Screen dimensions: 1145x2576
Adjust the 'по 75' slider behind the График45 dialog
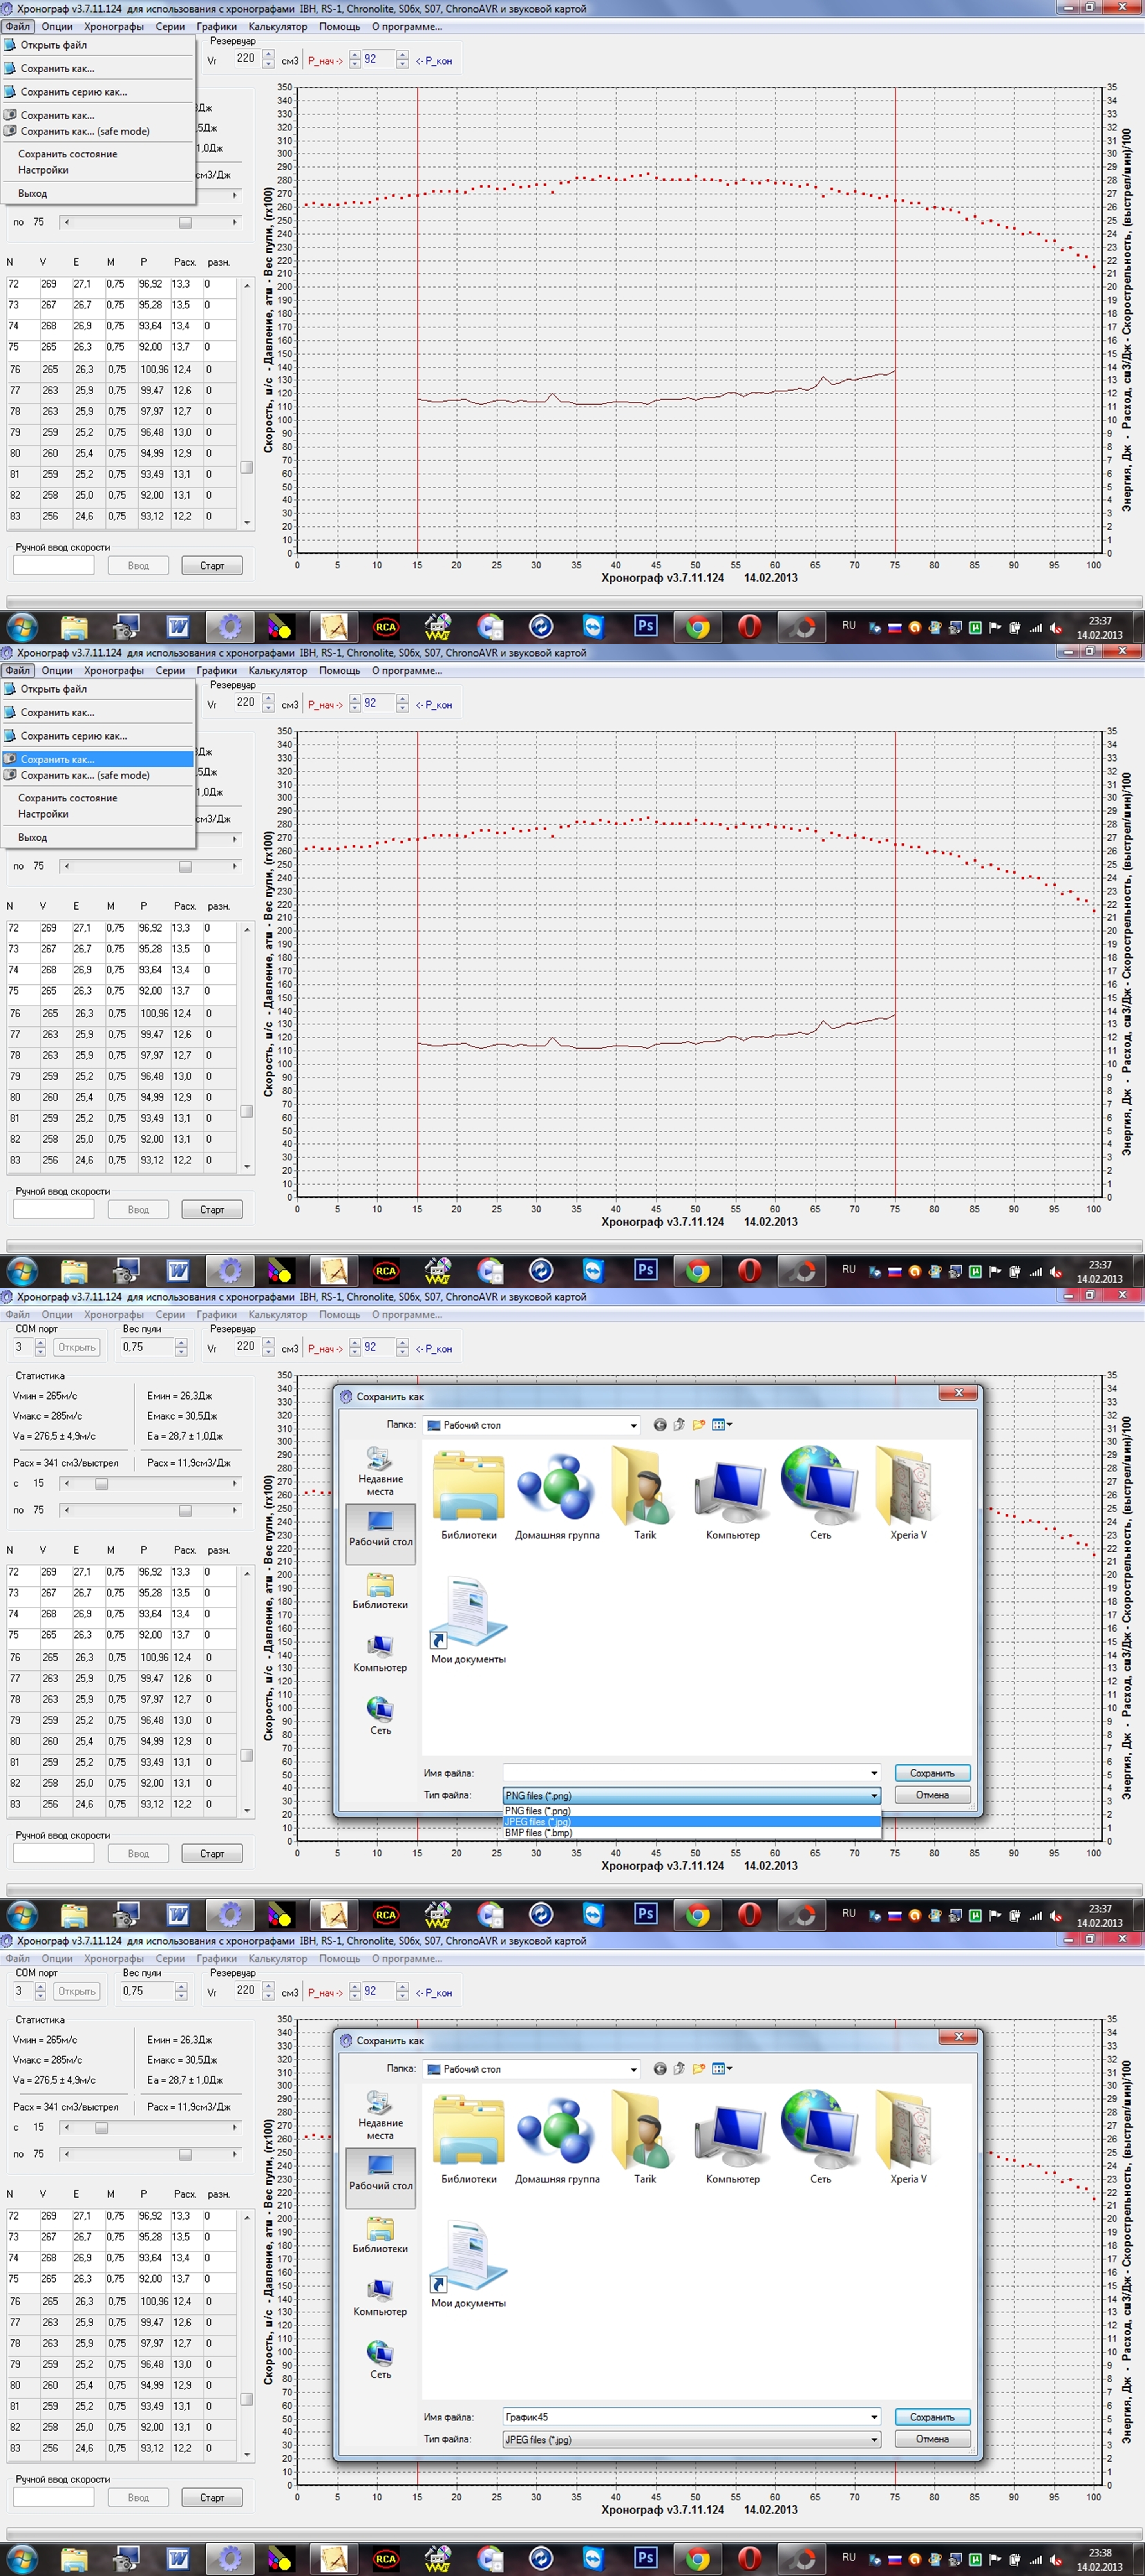[185, 2154]
